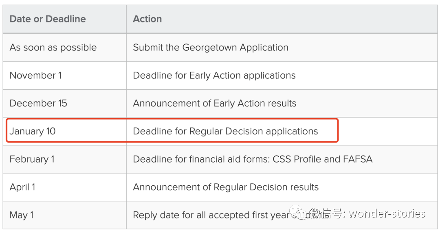
Task: Click the "May 1" date cell
Action: tap(22, 215)
